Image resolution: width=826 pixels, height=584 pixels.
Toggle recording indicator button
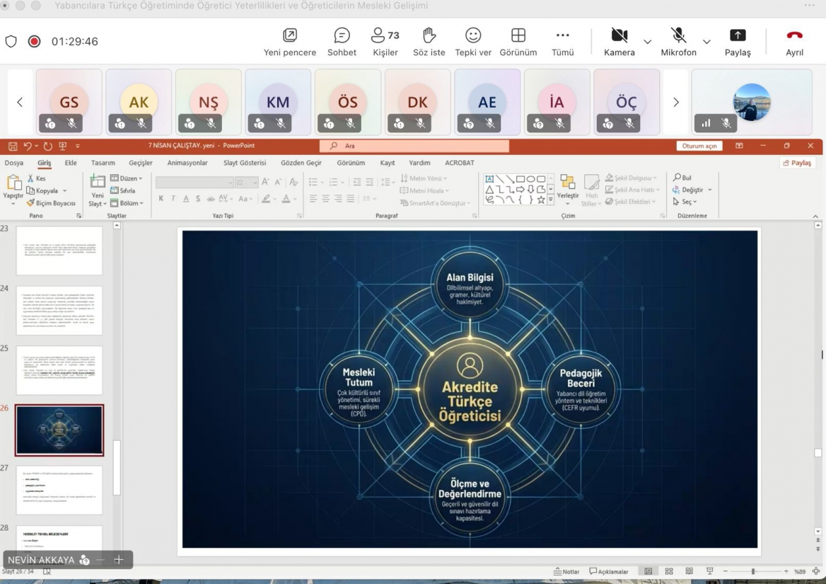[x=34, y=42]
